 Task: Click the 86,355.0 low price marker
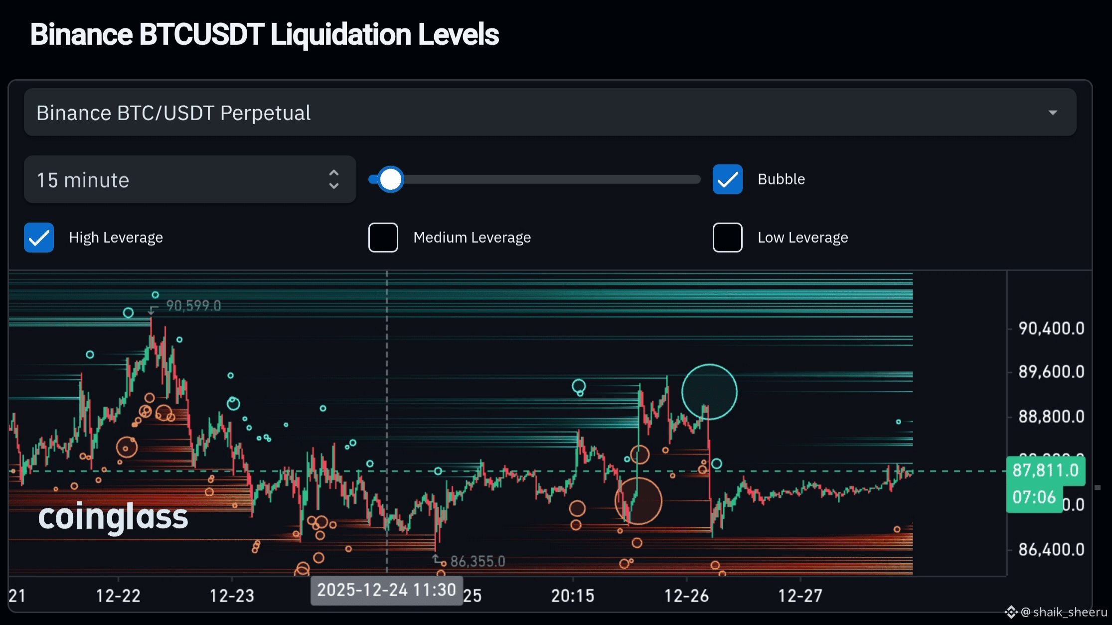(477, 562)
